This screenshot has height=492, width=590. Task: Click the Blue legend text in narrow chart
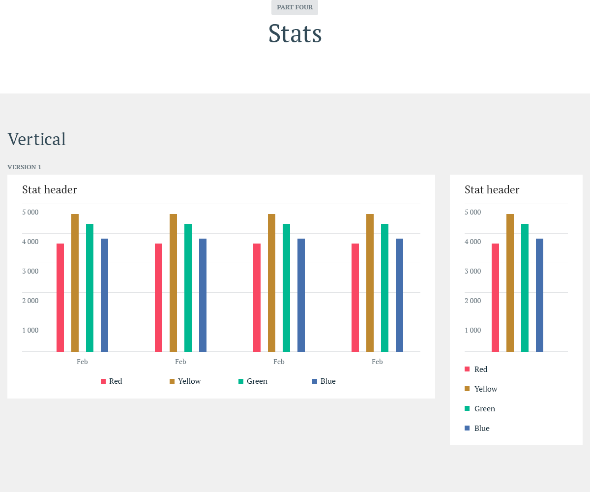point(482,429)
